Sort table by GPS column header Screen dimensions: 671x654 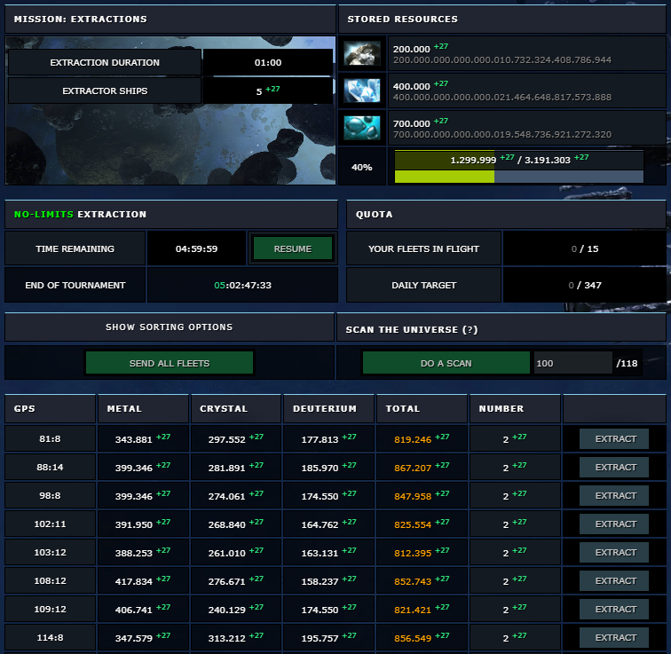pos(50,408)
